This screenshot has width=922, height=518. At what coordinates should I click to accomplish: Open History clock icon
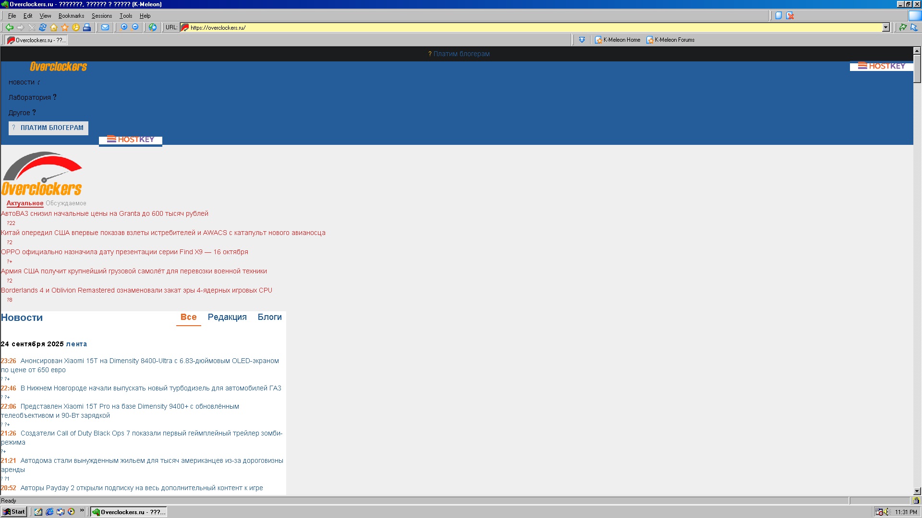pyautogui.click(x=76, y=27)
